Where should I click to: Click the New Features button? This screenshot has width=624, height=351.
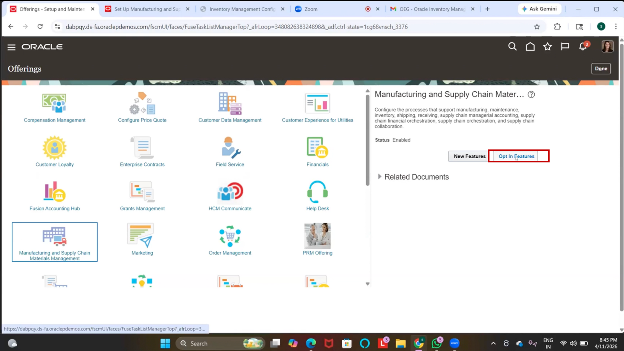tap(469, 156)
